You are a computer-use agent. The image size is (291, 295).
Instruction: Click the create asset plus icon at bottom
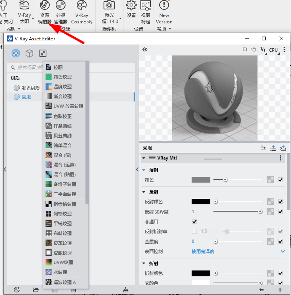pyautogui.click(x=17, y=290)
